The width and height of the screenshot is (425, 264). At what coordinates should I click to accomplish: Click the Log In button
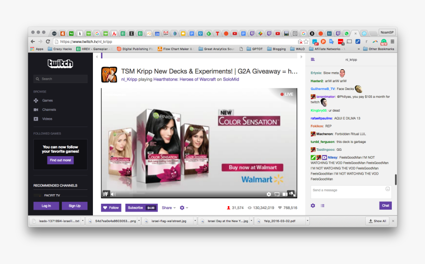46,206
